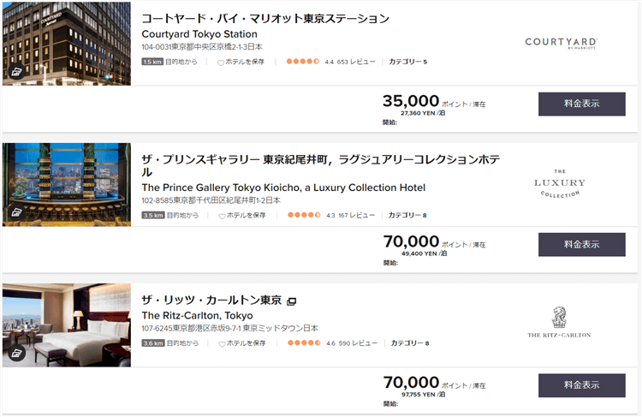Viewport: 642px width, 417px height.
Task: Show rates for Courtyard Tokyo Station (料金表示)
Action: point(582,104)
